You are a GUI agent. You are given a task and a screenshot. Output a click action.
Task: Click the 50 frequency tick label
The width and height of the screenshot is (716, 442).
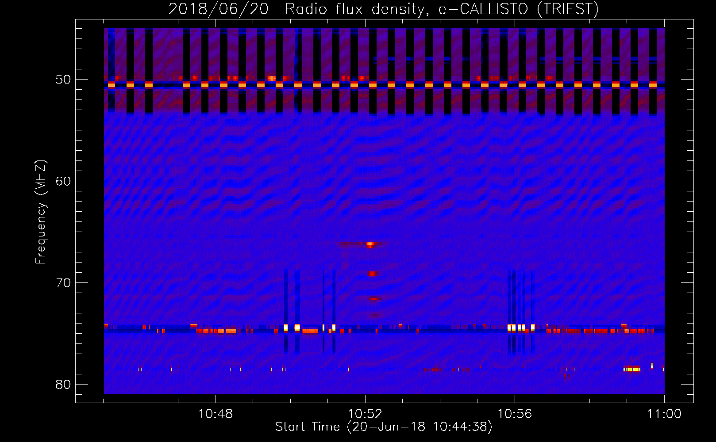coord(63,80)
